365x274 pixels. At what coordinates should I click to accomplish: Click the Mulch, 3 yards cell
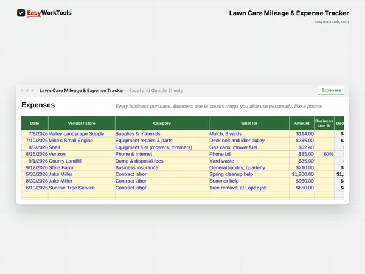tap(249, 134)
